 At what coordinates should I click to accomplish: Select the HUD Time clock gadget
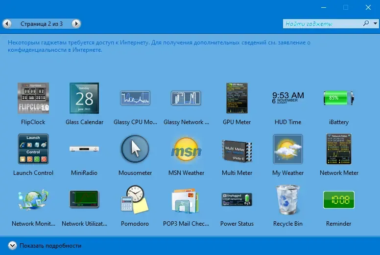(288, 98)
